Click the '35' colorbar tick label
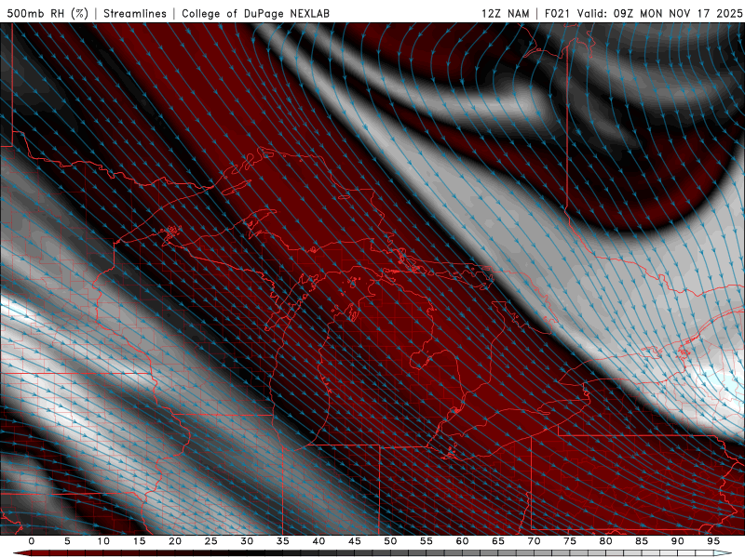 tap(283, 541)
